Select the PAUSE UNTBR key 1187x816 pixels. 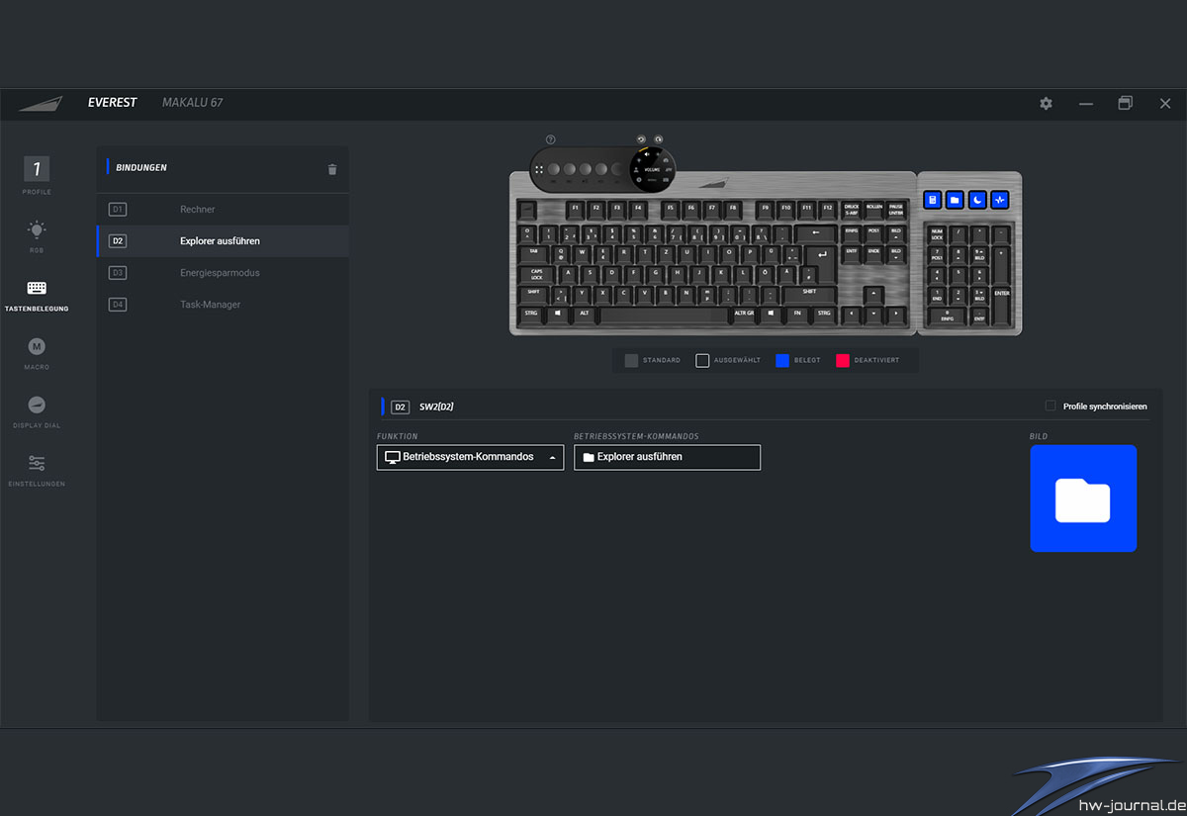coord(896,209)
